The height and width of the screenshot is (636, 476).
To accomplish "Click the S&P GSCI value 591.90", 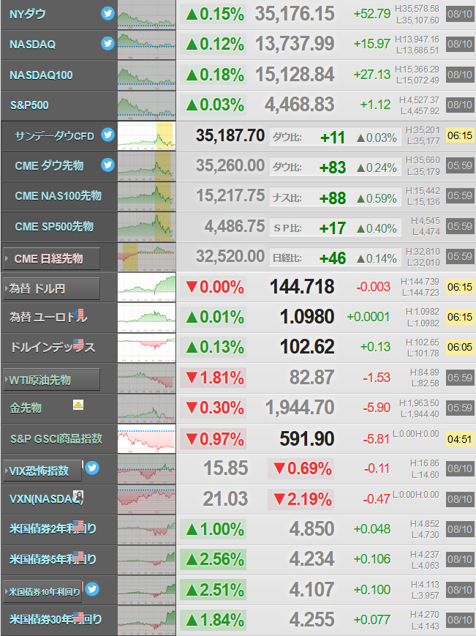I will coord(307,438).
